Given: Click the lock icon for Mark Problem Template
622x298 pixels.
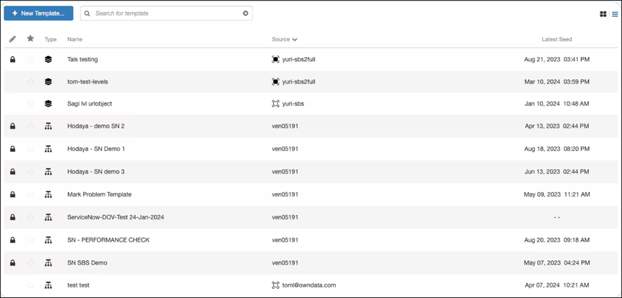Looking at the screenshot, I should pos(12,195).
